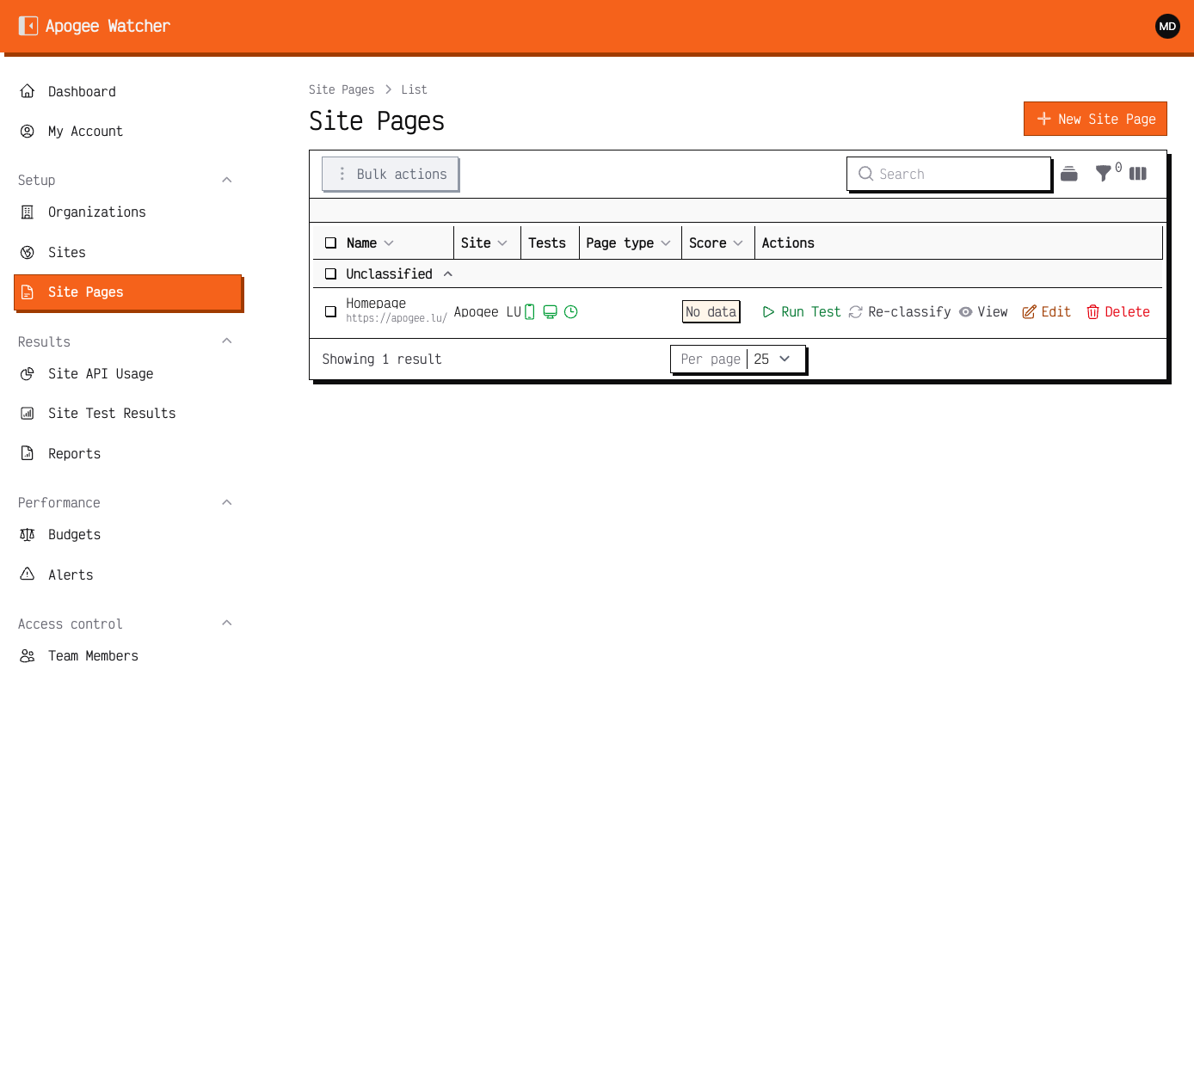Viewport: 1194px width, 1075px height.
Task: Click the schedule clock icon for Homepage
Action: click(x=571, y=312)
